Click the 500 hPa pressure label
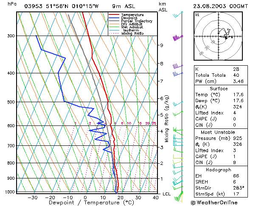The image size is (267, 206). click(x=11, y=102)
